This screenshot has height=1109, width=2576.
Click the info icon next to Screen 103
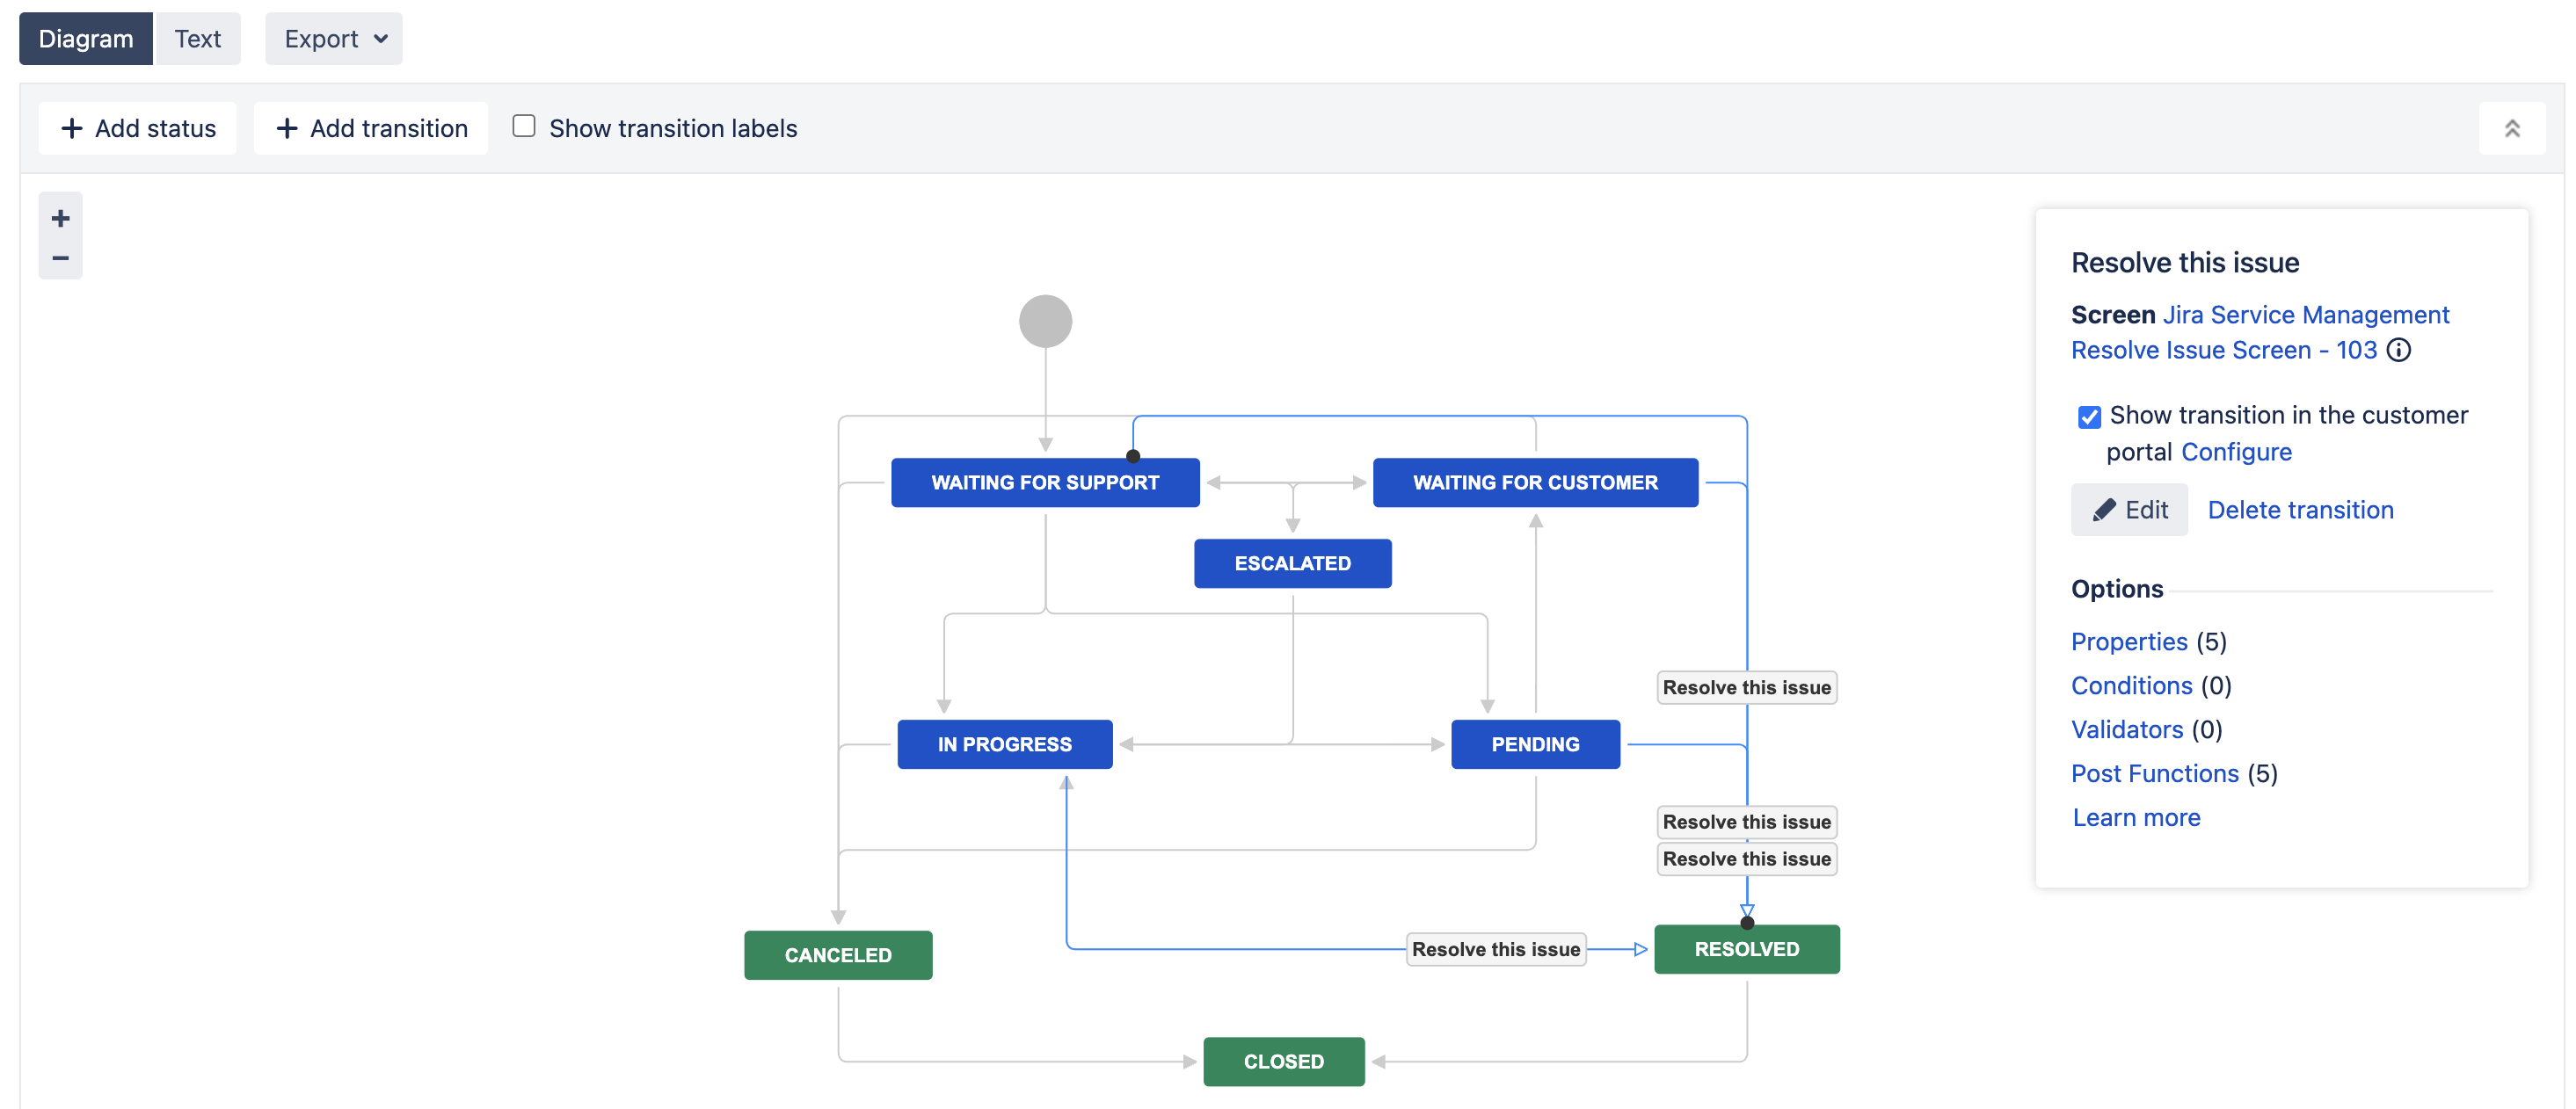pos(2398,350)
